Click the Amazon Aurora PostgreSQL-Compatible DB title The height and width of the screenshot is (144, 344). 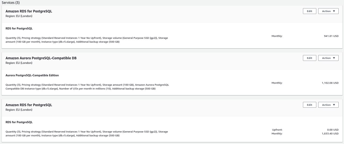click(x=41, y=58)
